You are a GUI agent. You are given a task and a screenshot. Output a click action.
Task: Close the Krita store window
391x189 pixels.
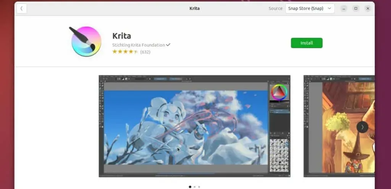point(368,8)
